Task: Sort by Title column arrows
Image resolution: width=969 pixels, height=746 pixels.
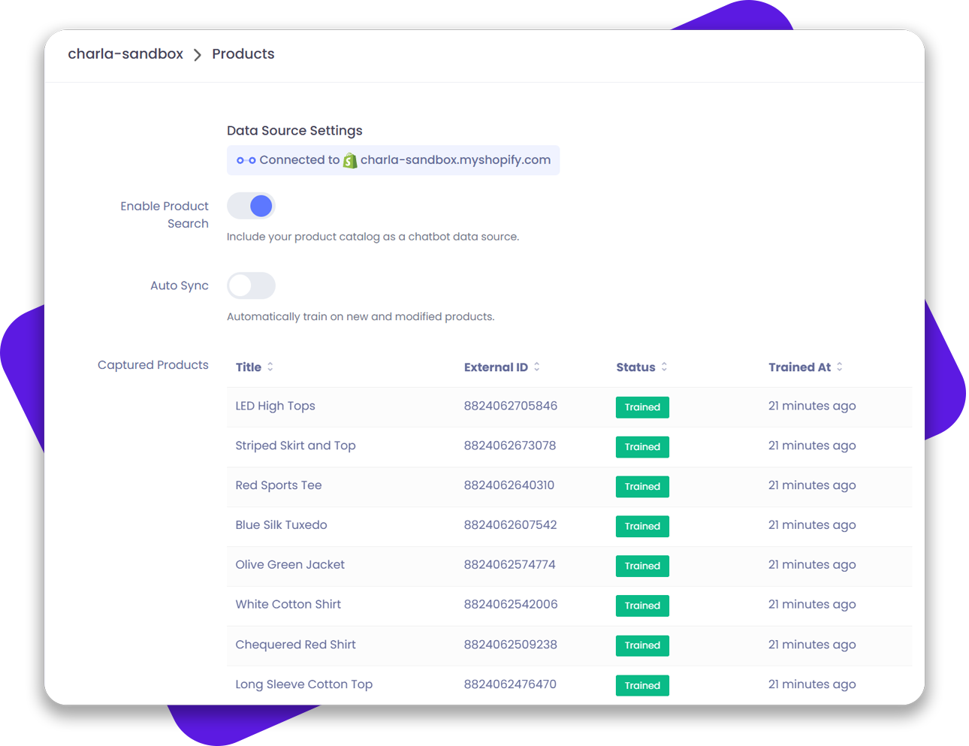Action: (x=270, y=367)
